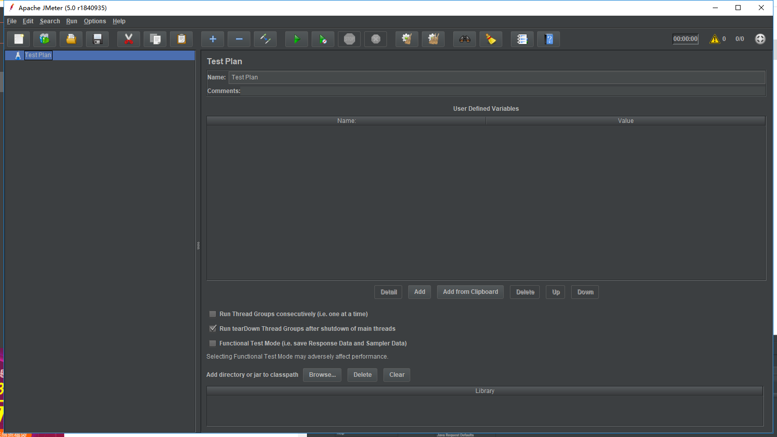Open the Templates icon in toolbar
Image resolution: width=777 pixels, height=437 pixels.
45,39
